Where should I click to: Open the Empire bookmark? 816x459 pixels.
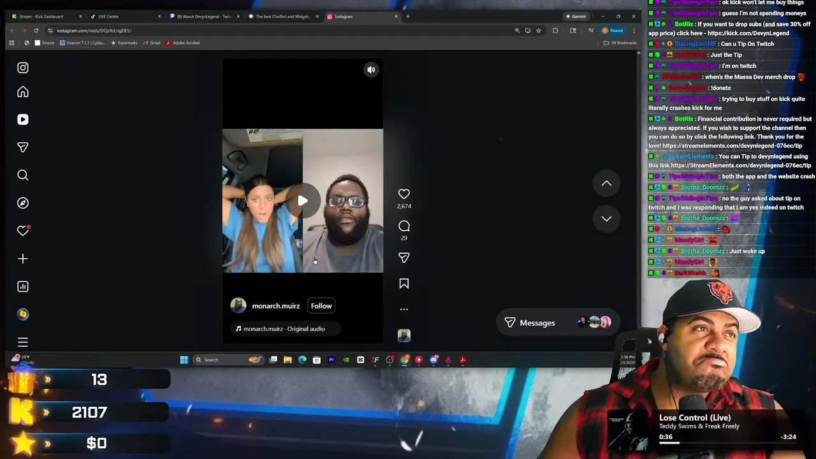pos(45,43)
